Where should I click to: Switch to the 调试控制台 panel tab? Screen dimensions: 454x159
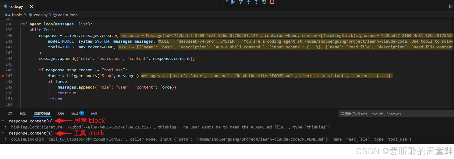42,113
